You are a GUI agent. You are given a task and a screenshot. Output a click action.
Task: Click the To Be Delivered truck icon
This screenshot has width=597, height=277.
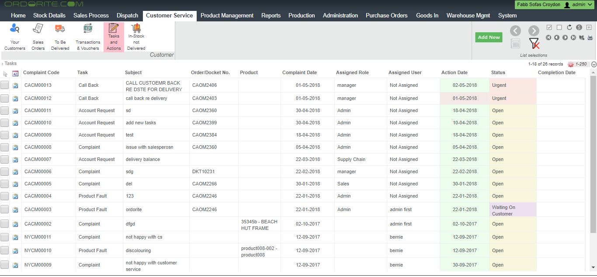click(x=60, y=37)
